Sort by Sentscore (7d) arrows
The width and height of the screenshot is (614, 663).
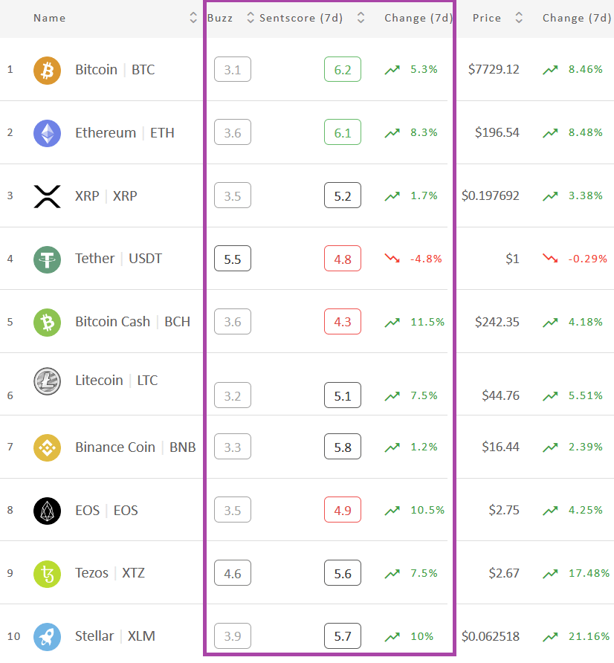361,18
